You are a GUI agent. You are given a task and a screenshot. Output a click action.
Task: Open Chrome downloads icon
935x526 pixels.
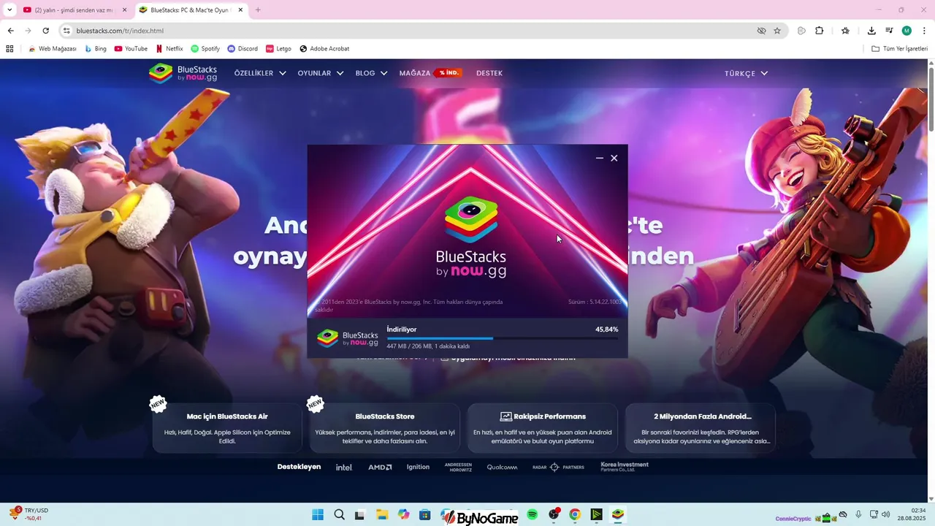tap(871, 31)
